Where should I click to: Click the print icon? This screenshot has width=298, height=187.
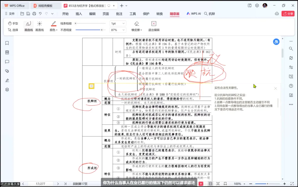34,14
